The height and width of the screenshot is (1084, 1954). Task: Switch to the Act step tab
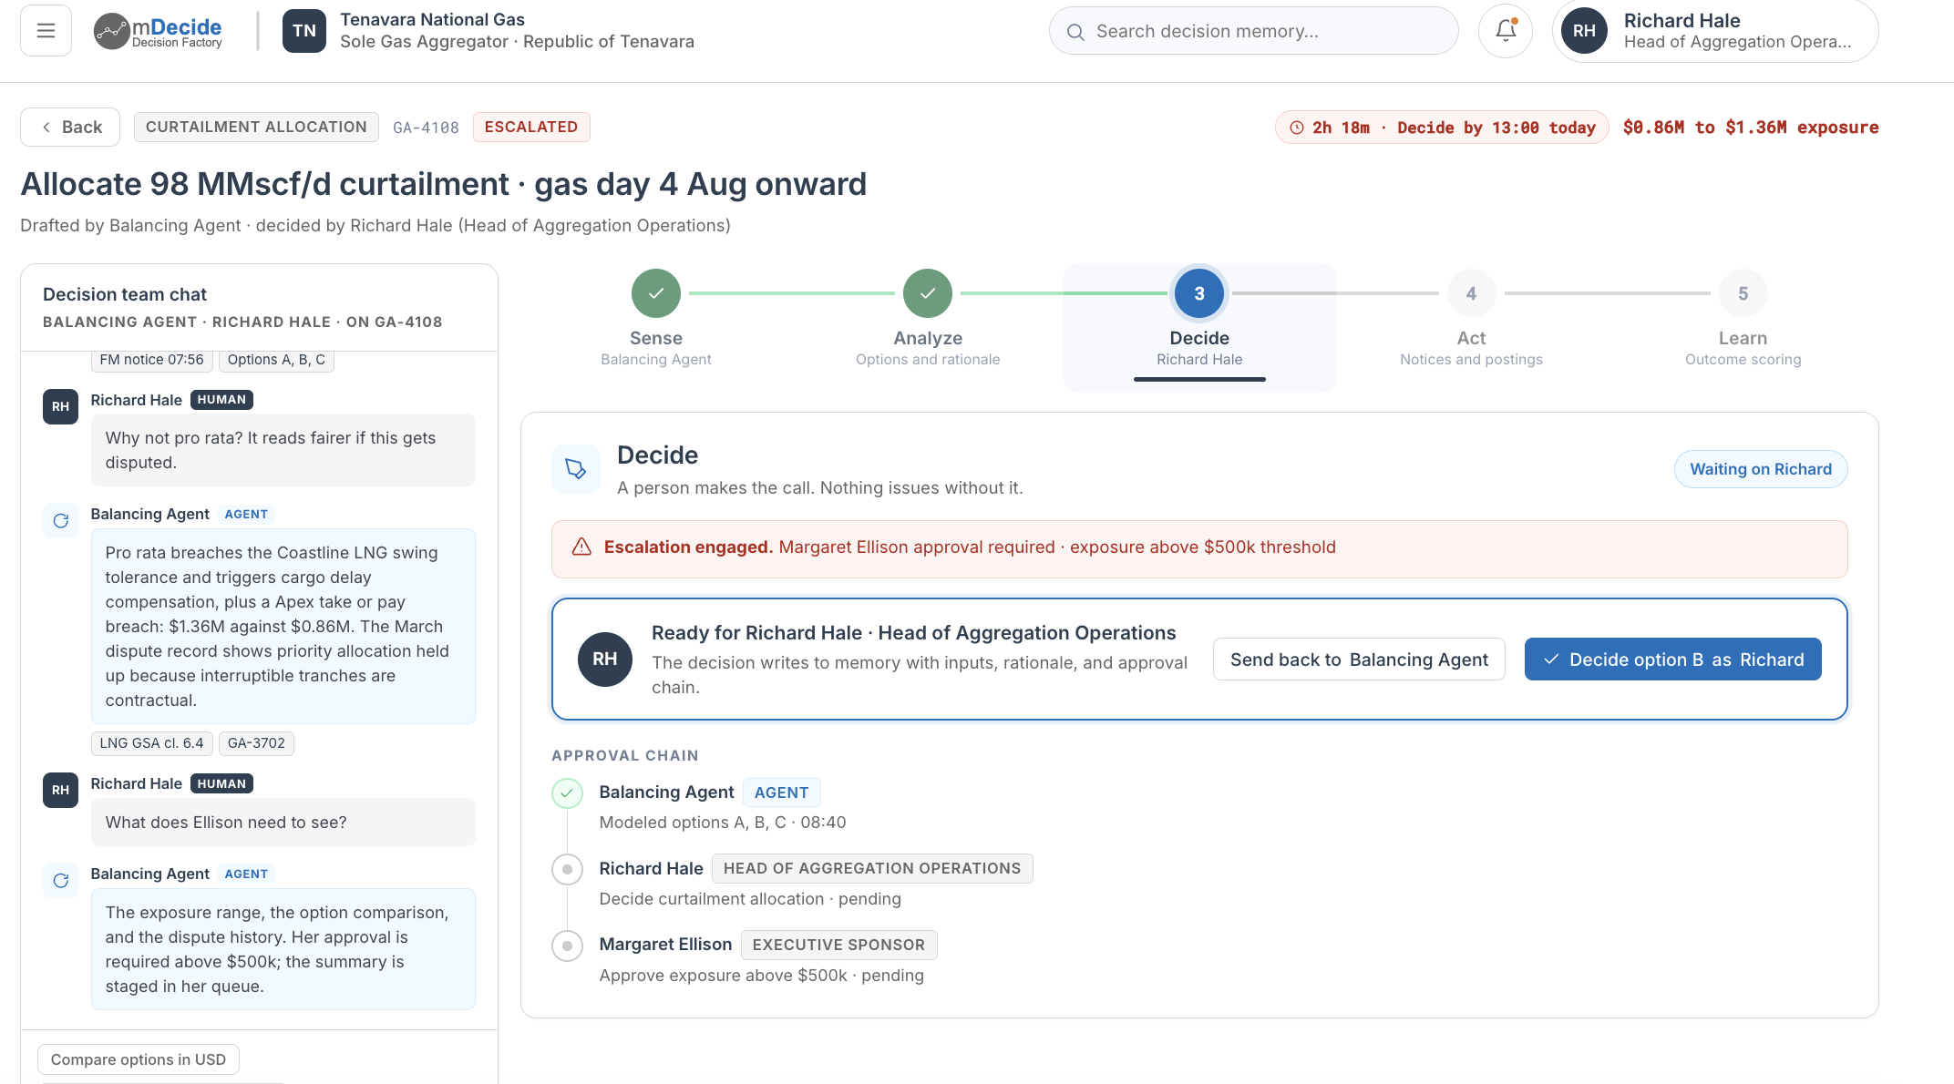tap(1471, 328)
